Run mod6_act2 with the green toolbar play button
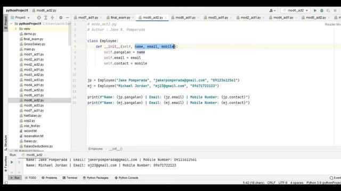This screenshot has width=341, height=191. point(315,11)
